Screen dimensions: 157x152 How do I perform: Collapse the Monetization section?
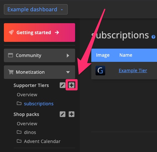[x=39, y=72]
